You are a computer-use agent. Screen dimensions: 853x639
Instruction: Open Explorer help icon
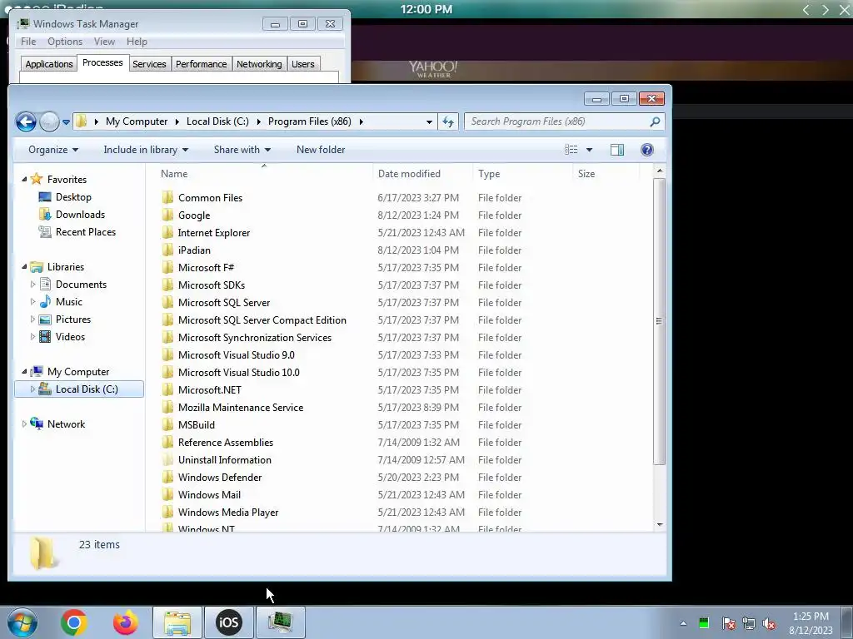pos(646,150)
